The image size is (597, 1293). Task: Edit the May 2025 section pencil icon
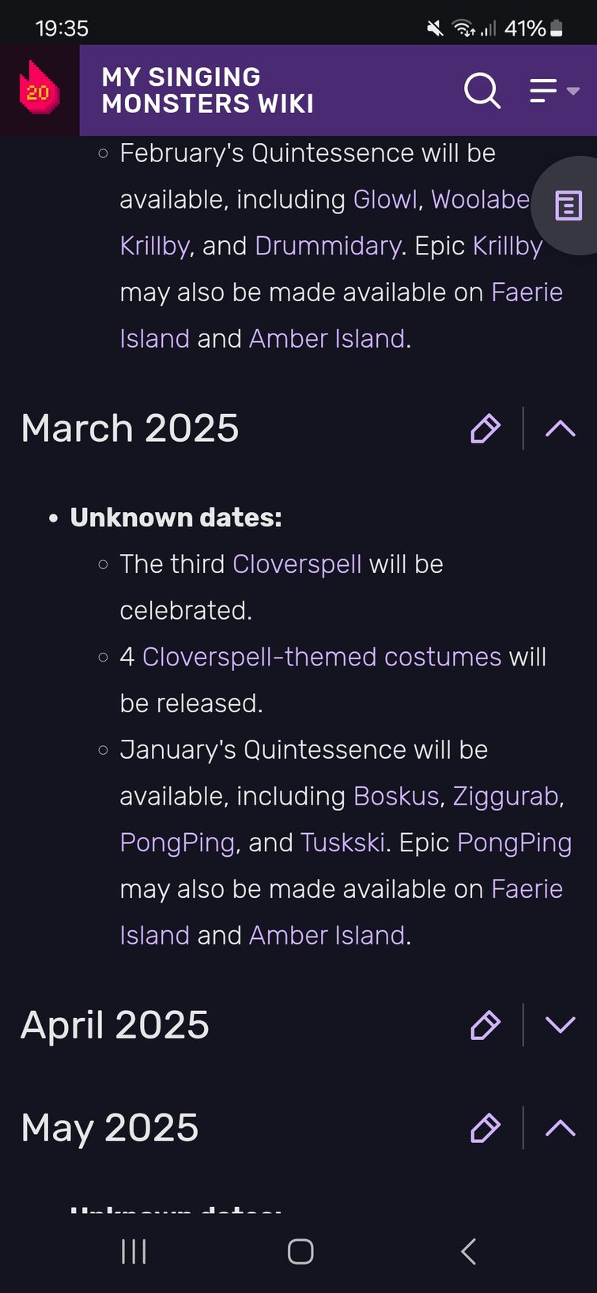[486, 1128]
